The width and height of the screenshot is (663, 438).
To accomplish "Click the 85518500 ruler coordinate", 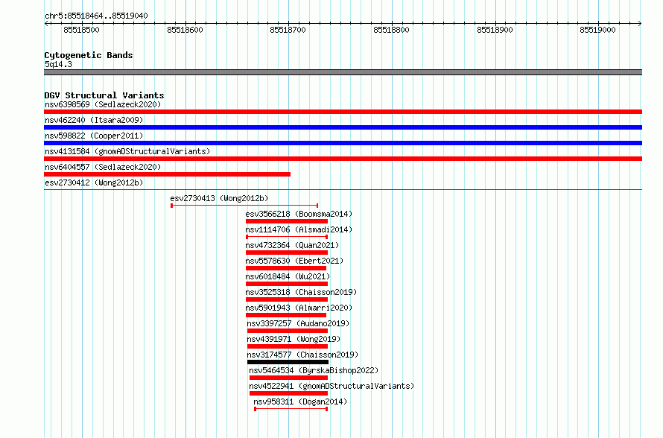I will 81,30.
